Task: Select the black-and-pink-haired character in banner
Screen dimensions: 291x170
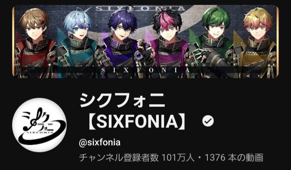Action: [x=167, y=42]
